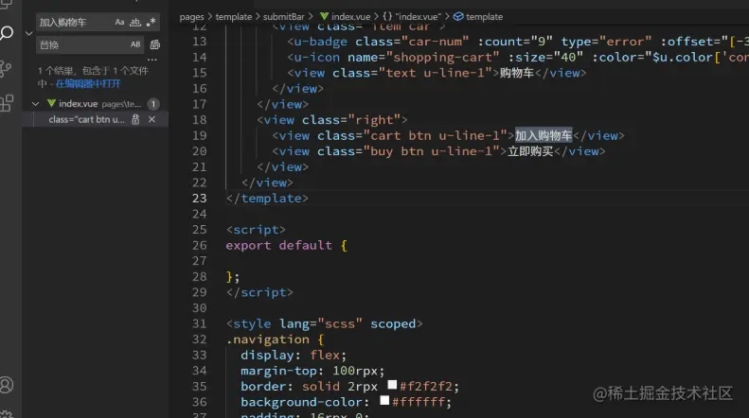Click highlighted 加入购物车 text on line 19

[x=544, y=135]
